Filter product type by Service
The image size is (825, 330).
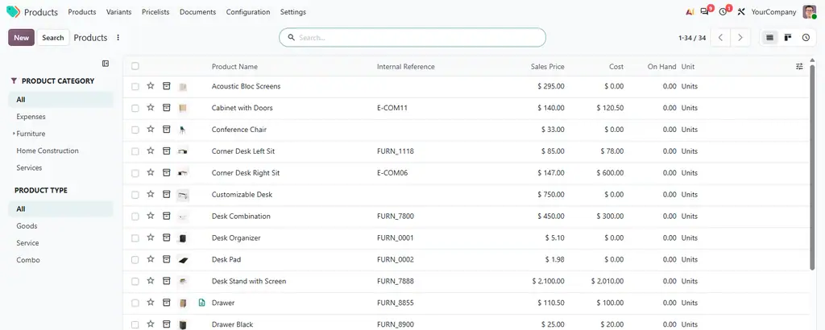tap(28, 243)
